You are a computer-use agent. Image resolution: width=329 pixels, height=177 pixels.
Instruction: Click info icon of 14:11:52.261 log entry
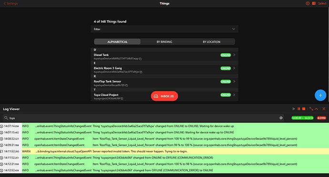pos(1,158)
